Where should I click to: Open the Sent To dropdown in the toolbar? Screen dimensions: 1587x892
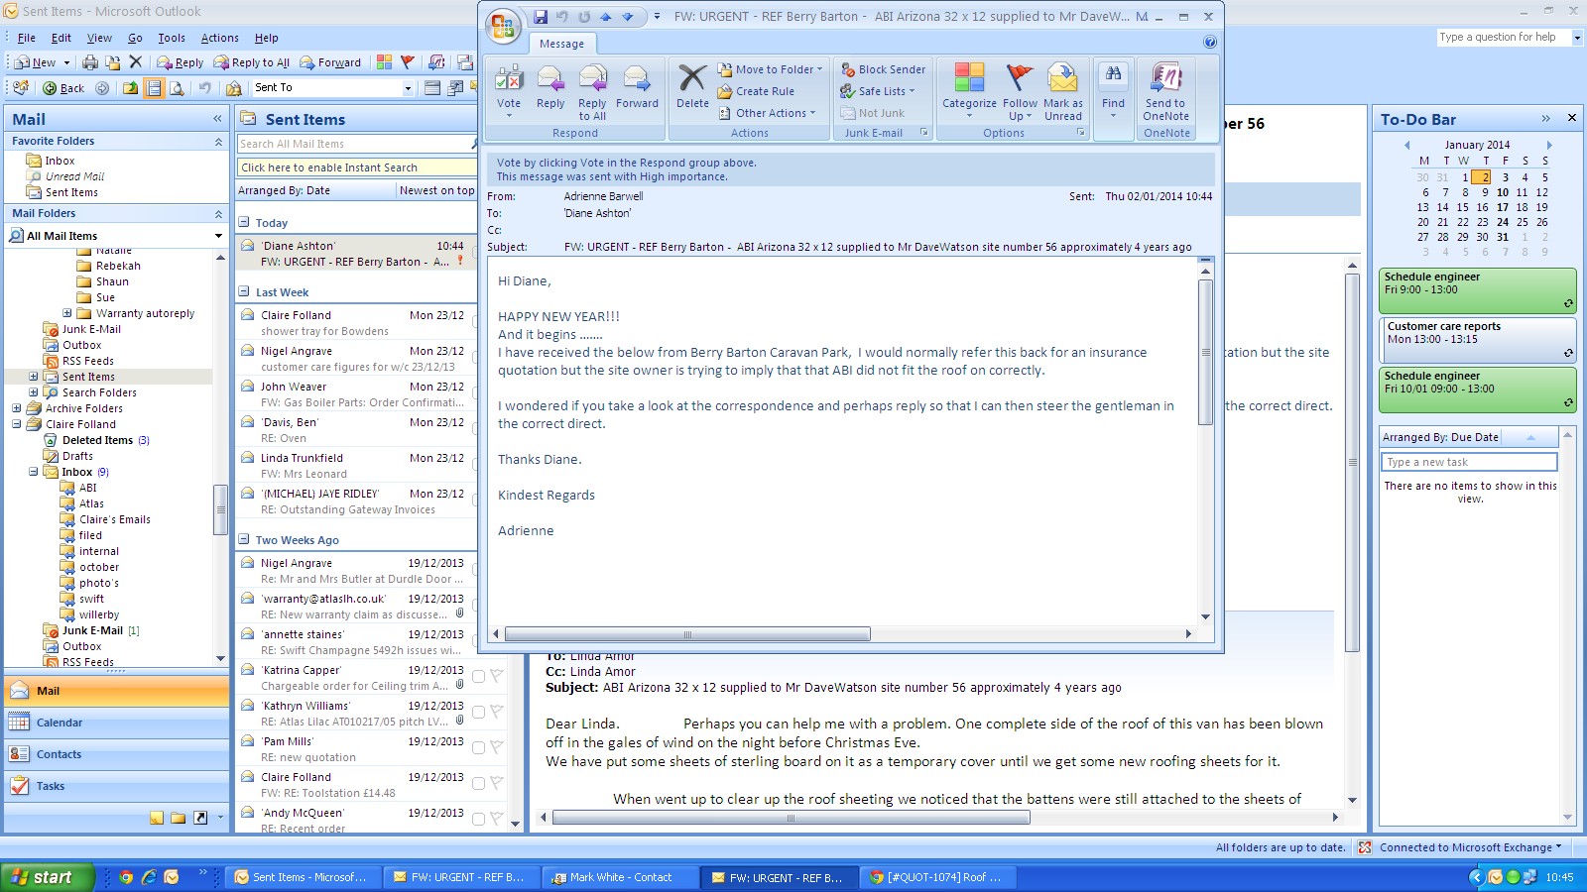pyautogui.click(x=407, y=88)
